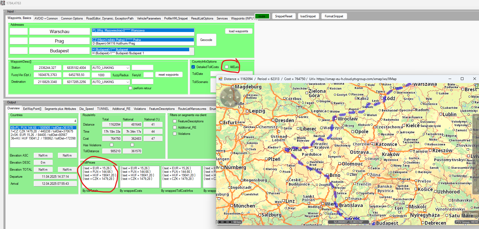The height and width of the screenshot is (229, 479).
Task: Uncheck DetailedTollCosts option
Action: tap(193, 67)
